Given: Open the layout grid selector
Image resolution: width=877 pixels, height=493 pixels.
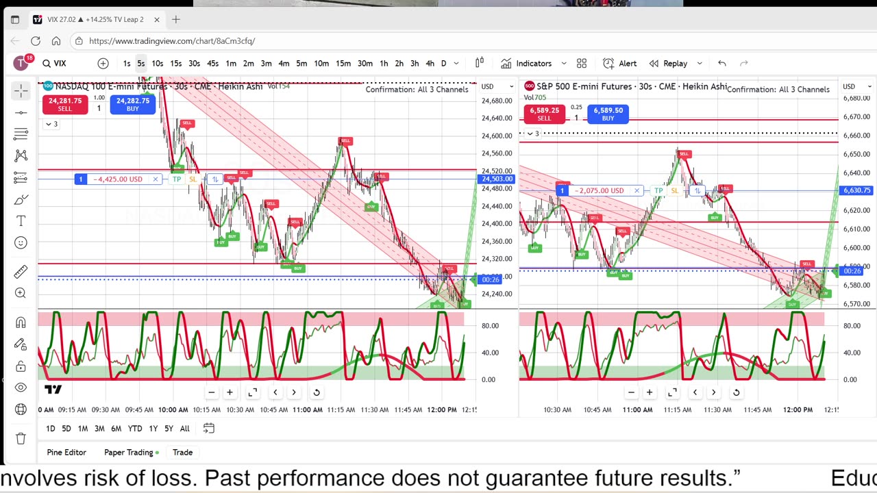Looking at the screenshot, I should tap(582, 64).
